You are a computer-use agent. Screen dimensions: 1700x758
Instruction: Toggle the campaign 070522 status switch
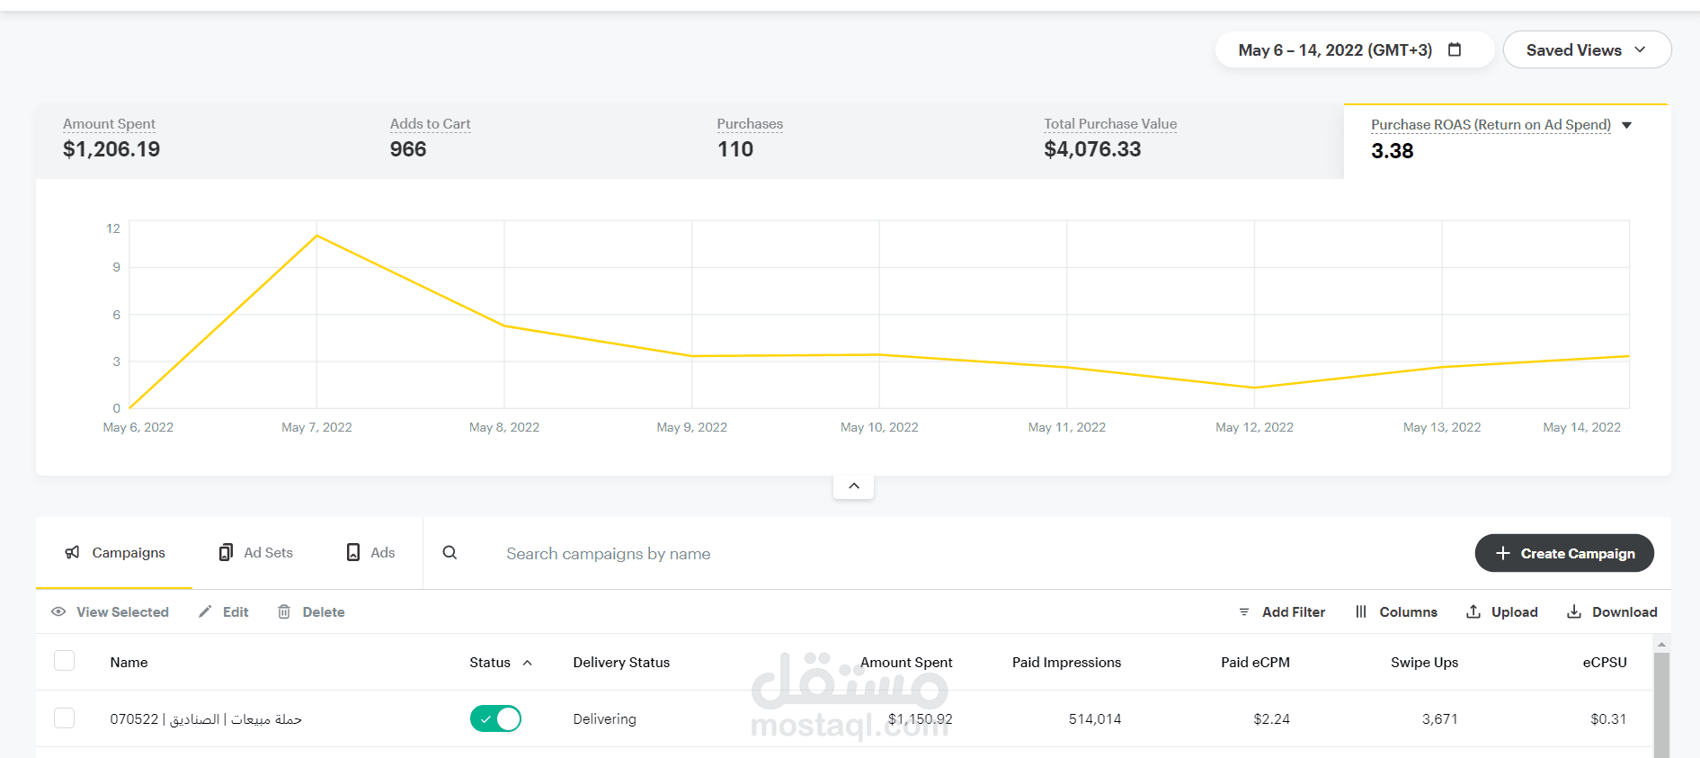click(495, 718)
